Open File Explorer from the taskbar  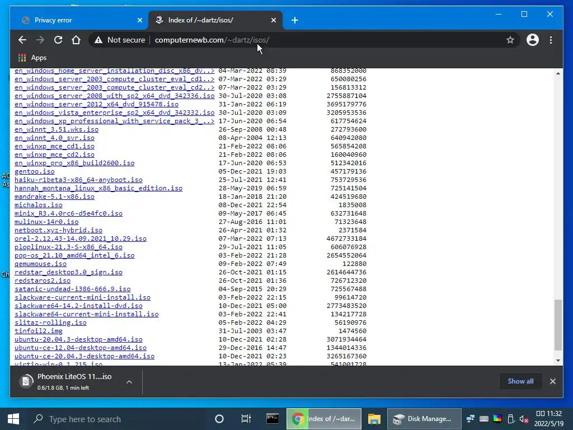[374, 419]
